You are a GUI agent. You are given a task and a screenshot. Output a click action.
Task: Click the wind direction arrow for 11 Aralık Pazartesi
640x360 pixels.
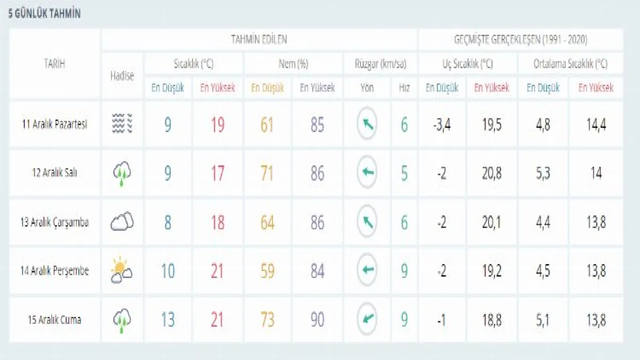tap(367, 124)
